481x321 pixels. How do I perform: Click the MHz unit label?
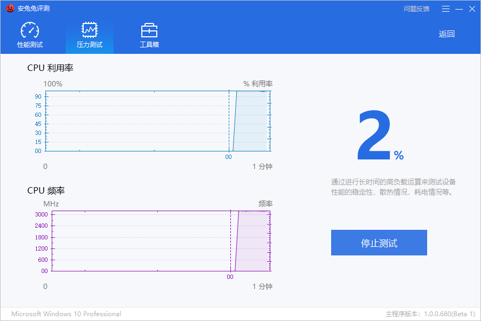(51, 204)
